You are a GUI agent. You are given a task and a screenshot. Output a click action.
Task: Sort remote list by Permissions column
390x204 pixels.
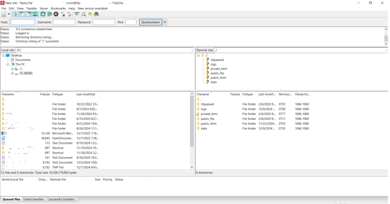click(286, 94)
